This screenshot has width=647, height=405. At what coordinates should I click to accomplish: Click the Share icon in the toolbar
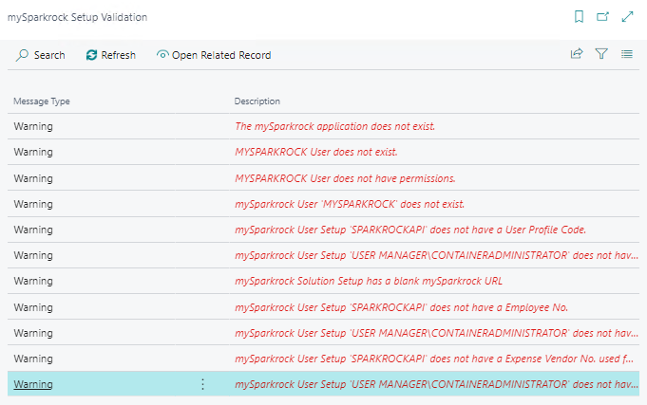click(x=577, y=54)
